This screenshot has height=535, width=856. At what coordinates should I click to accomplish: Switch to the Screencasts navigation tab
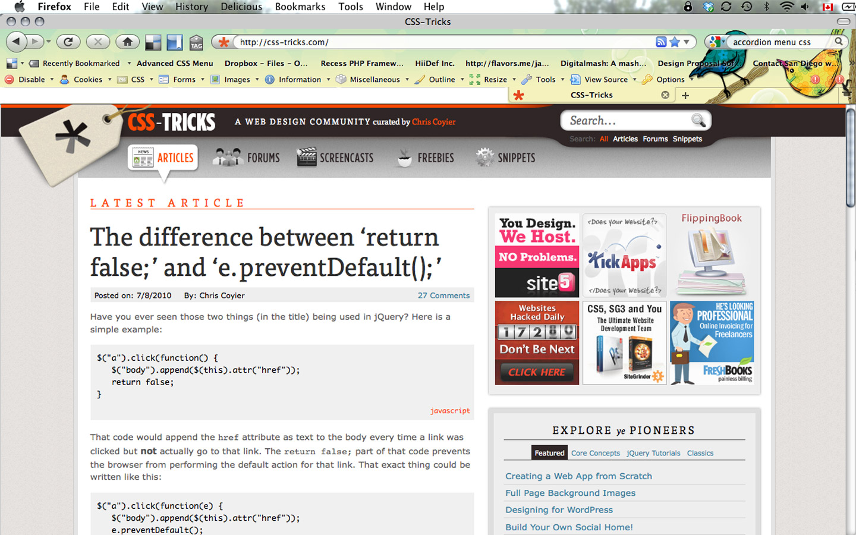335,158
